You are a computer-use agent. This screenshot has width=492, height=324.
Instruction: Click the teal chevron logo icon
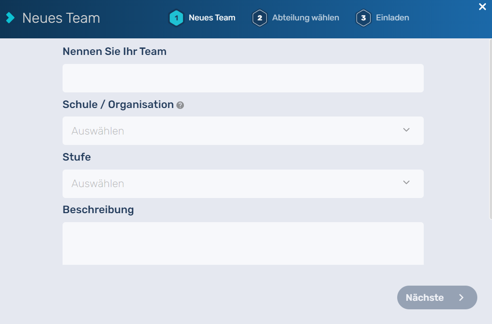(x=10, y=18)
